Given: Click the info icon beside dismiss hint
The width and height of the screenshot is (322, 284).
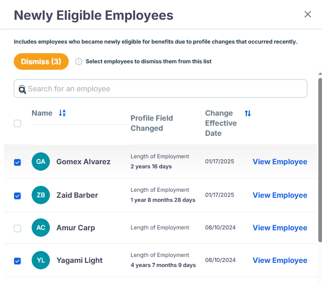Looking at the screenshot, I should point(79,61).
